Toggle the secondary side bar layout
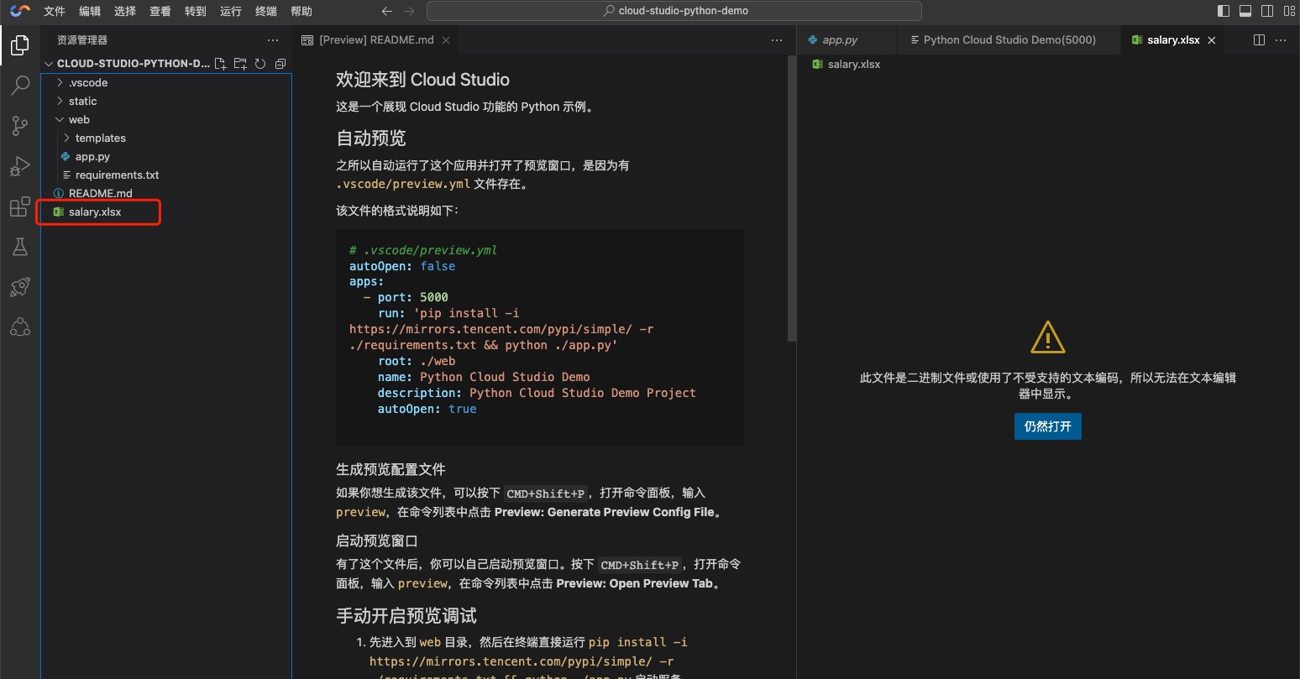The height and width of the screenshot is (679, 1300). click(x=1267, y=11)
